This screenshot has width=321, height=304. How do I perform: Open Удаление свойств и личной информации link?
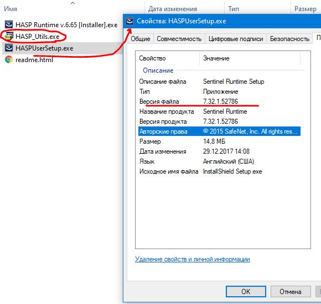pyautogui.click(x=193, y=259)
